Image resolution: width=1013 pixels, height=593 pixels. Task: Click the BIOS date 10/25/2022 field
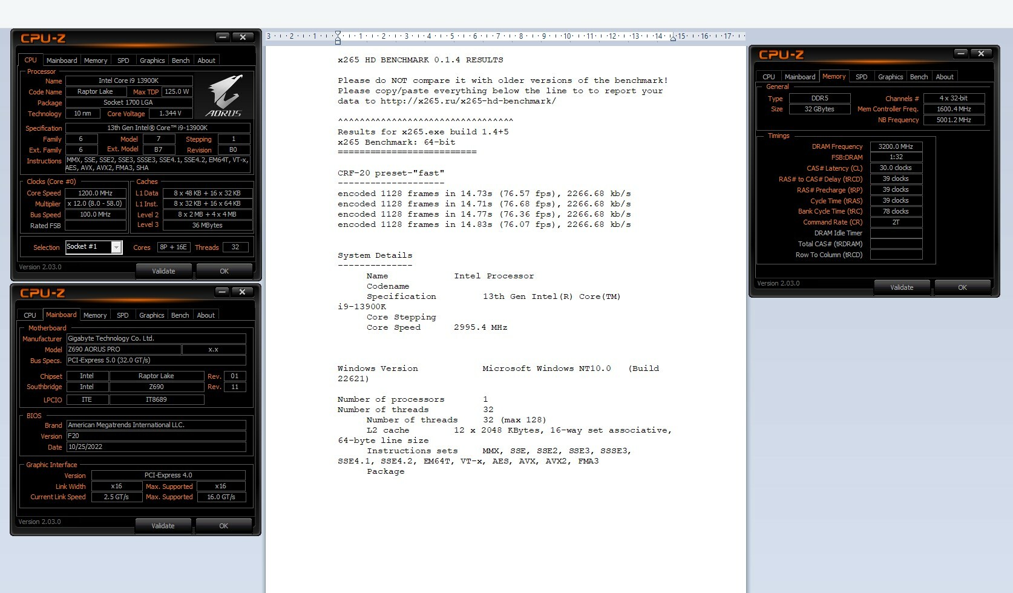pyautogui.click(x=156, y=447)
